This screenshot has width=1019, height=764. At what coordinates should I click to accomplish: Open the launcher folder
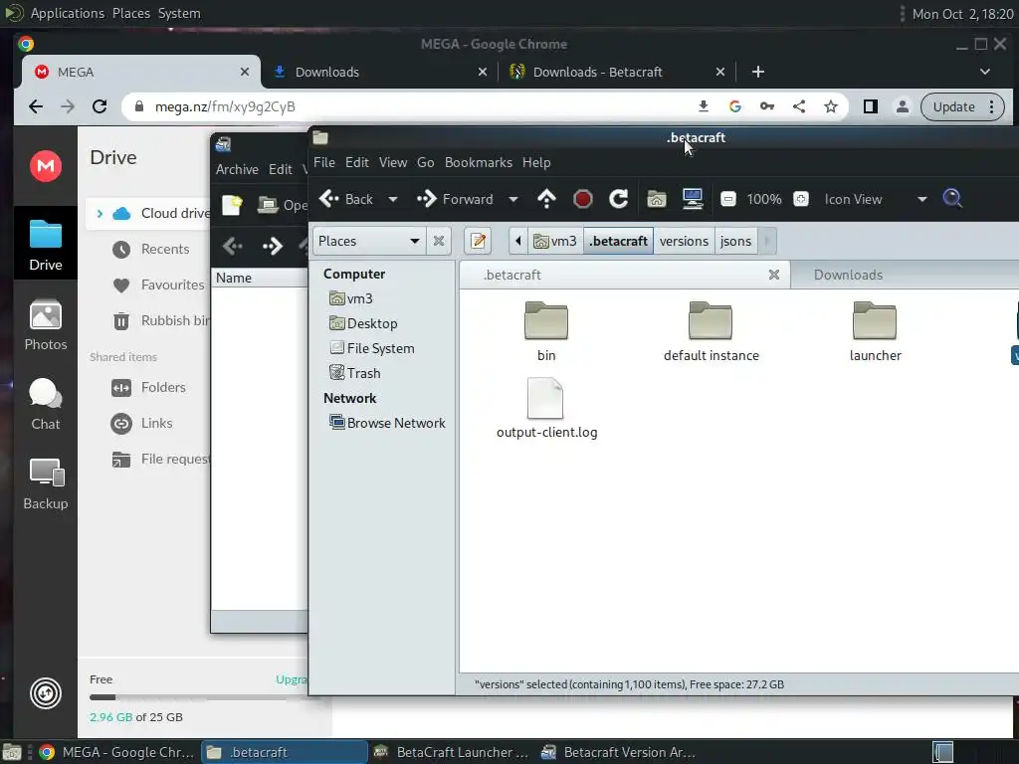[876, 331]
